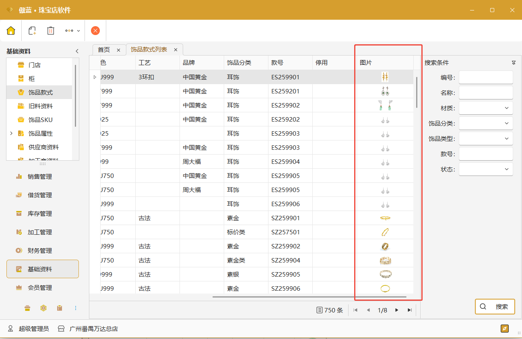This screenshot has height=339, width=522.
Task: Click the 广州番禺万达总店 store in status bar
Action: 88,329
